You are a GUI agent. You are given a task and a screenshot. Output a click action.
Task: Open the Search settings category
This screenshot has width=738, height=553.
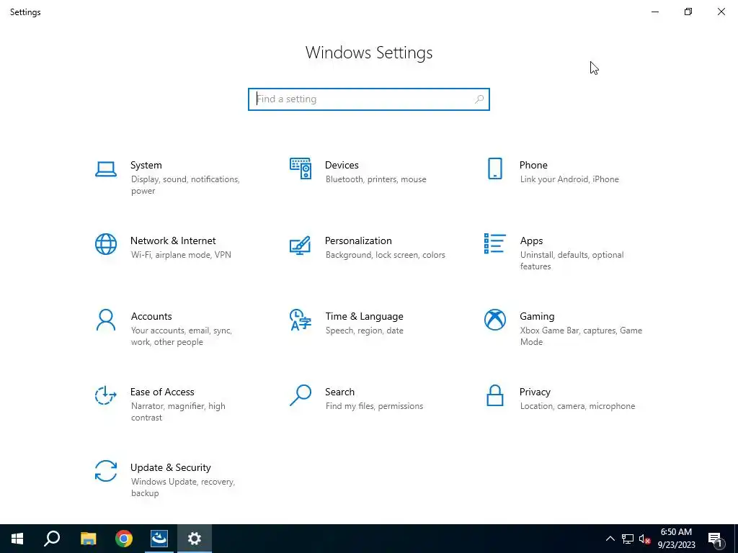[x=356, y=398]
